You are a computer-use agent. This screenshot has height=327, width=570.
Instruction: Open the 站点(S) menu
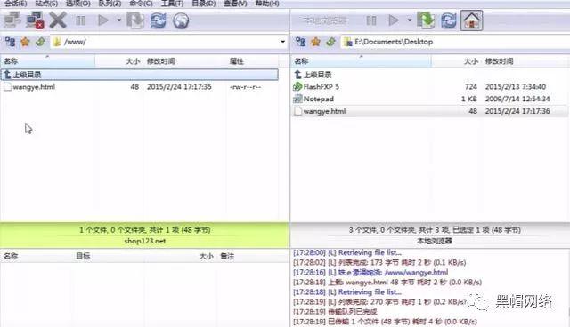(46, 4)
